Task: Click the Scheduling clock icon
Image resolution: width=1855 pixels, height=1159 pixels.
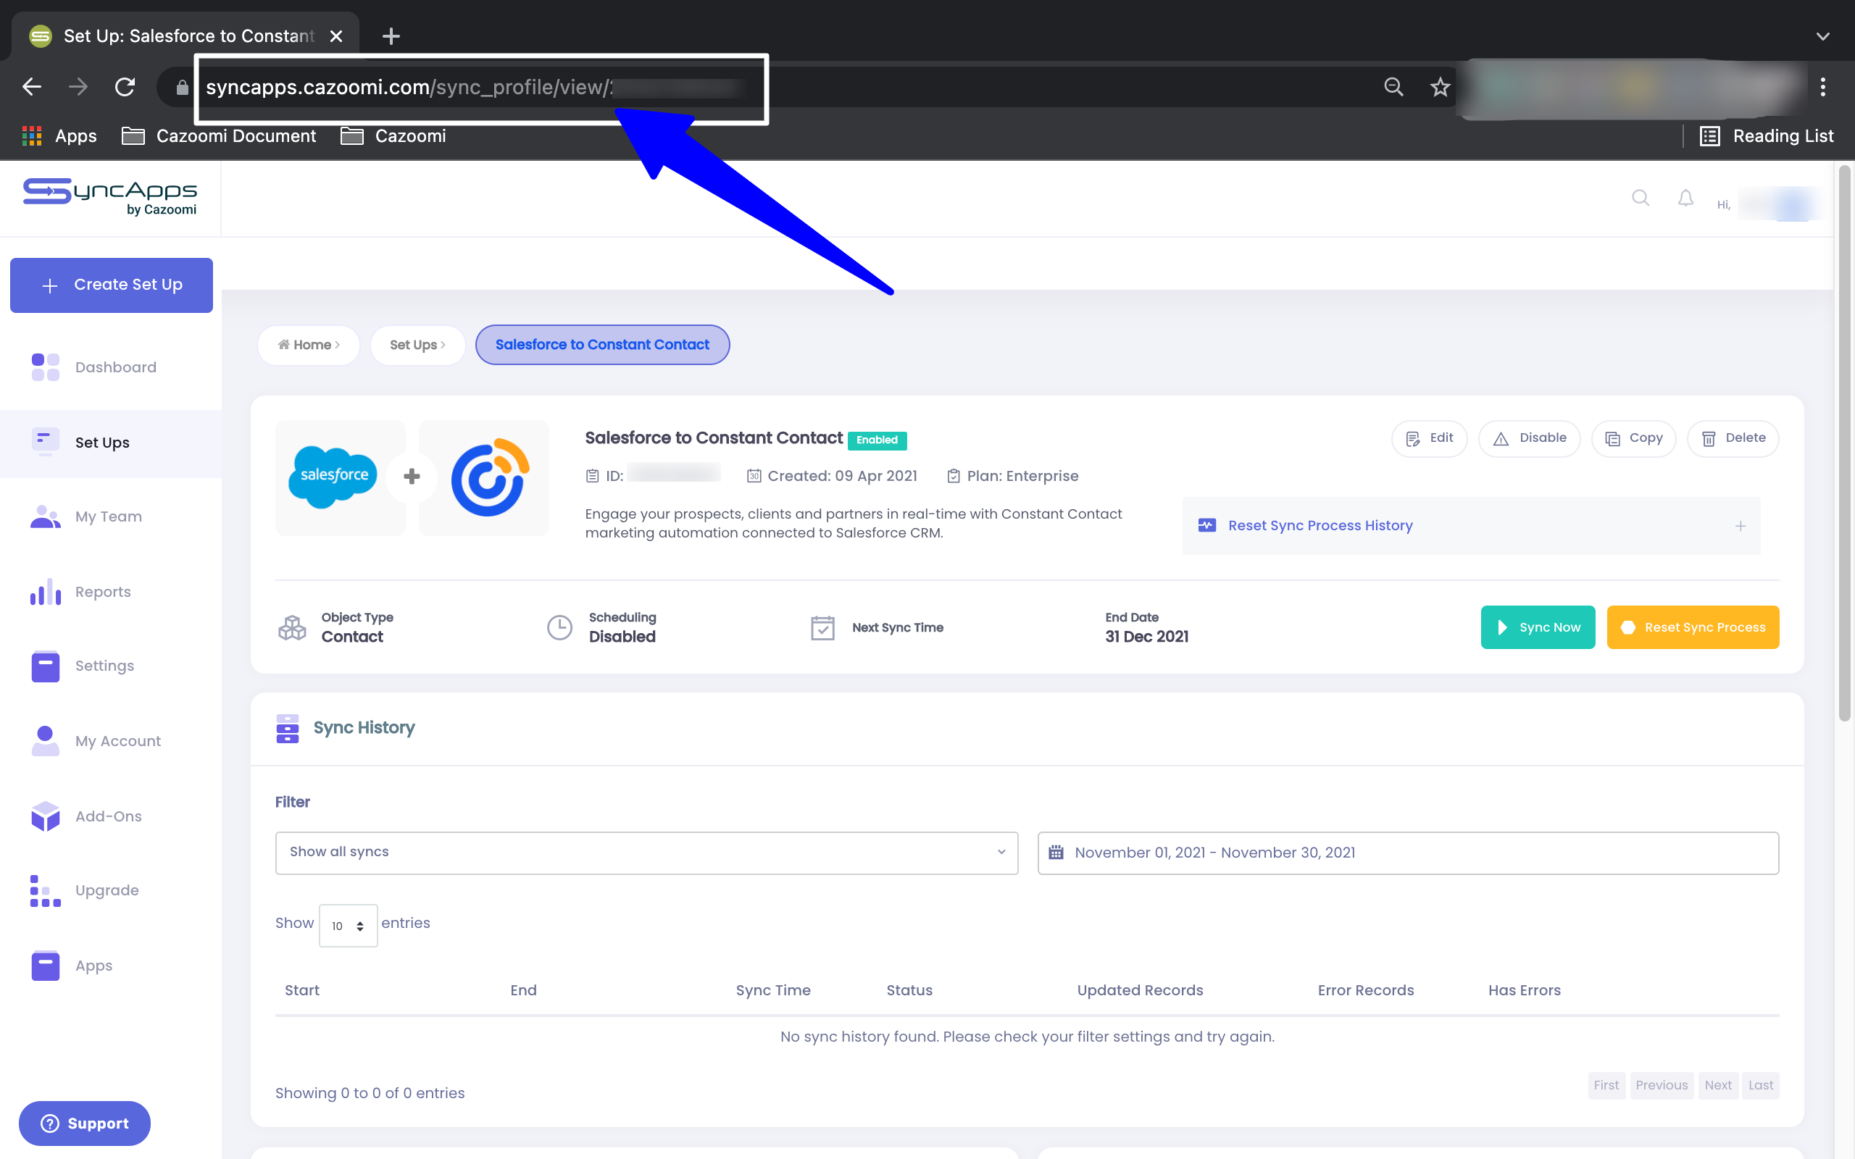Action: 559,628
